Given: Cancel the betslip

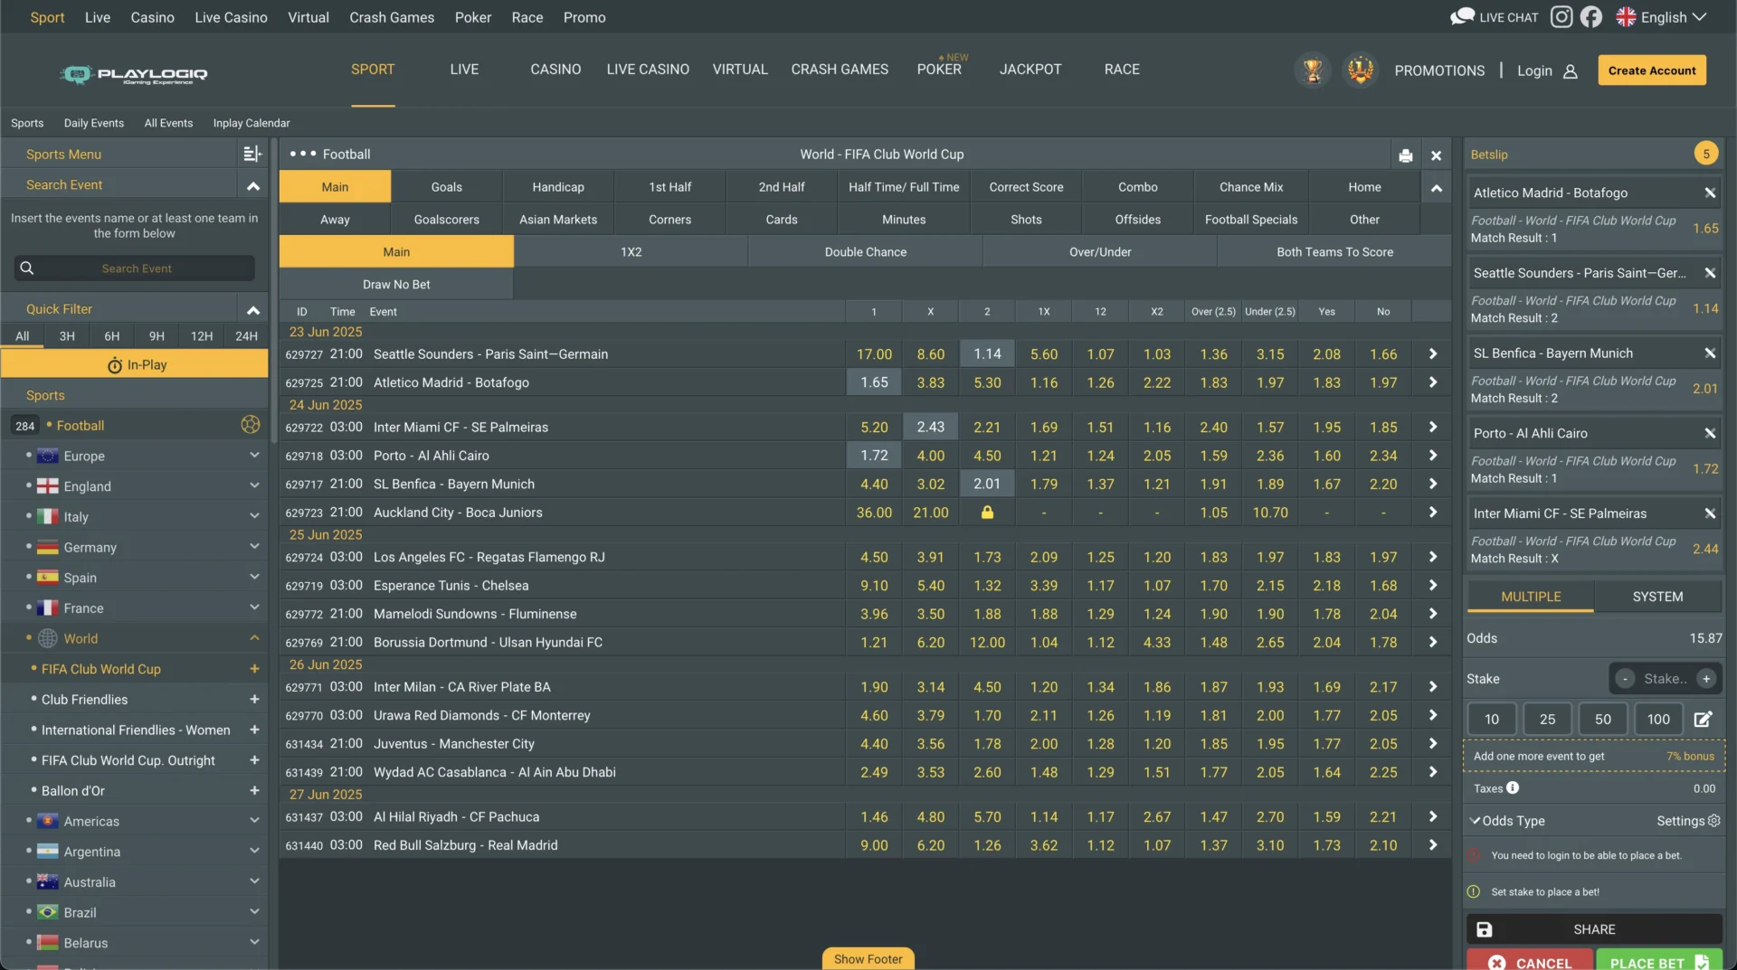Looking at the screenshot, I should point(1530,960).
